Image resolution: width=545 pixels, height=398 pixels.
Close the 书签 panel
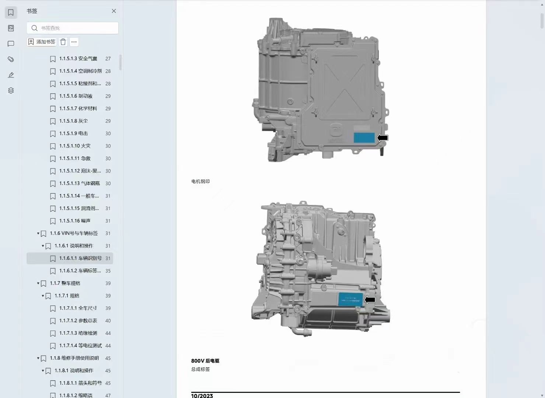pos(114,11)
